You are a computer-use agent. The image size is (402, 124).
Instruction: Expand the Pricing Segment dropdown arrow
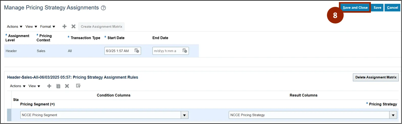coord(184,115)
